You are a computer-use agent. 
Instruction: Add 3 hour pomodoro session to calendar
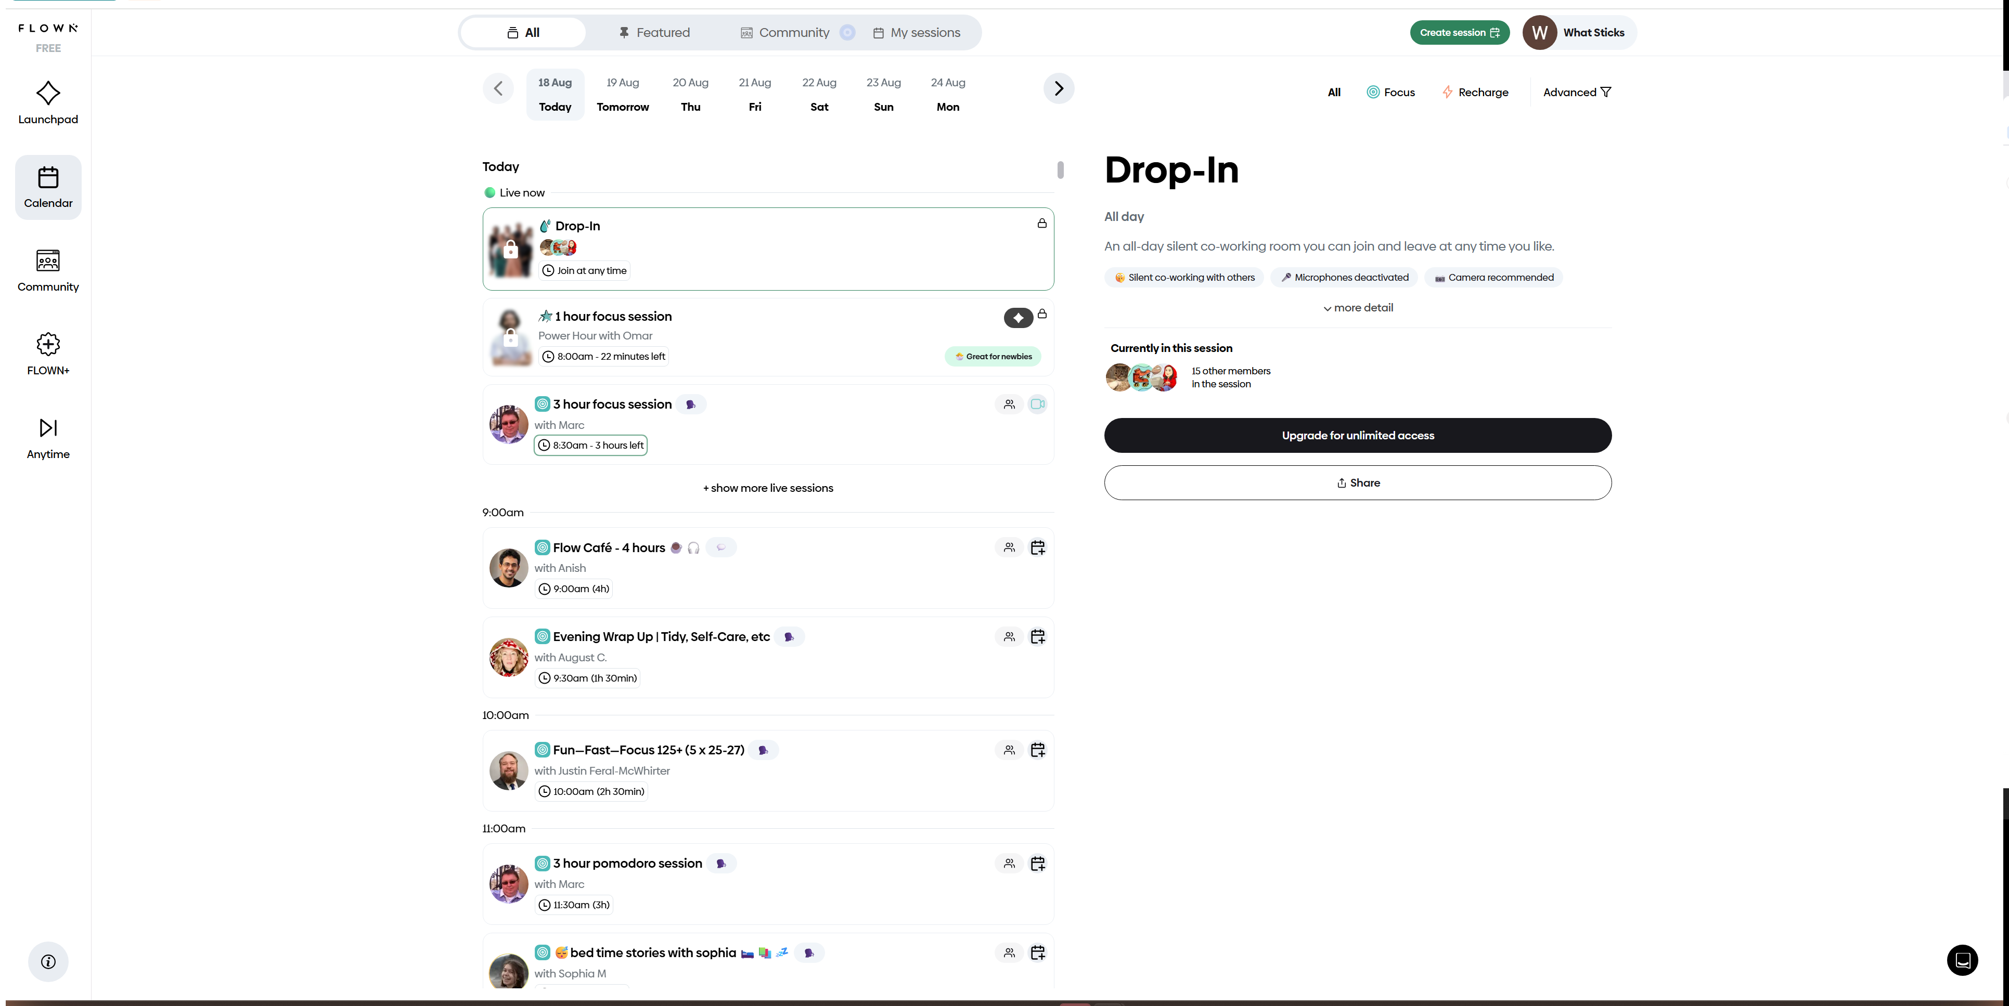coord(1037,864)
